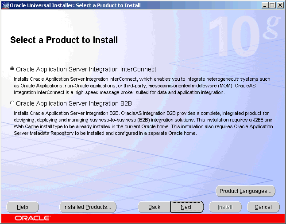The width and height of the screenshot is (286, 224).
Task: Click the 'Select a Product to Install' heading
Action: click(x=64, y=40)
